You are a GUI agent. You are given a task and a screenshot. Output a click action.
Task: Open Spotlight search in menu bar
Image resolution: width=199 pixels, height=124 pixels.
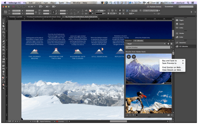tap(188, 3)
